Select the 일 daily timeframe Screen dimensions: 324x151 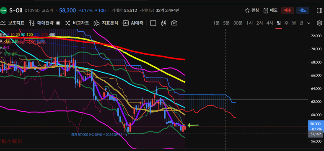(279, 23)
